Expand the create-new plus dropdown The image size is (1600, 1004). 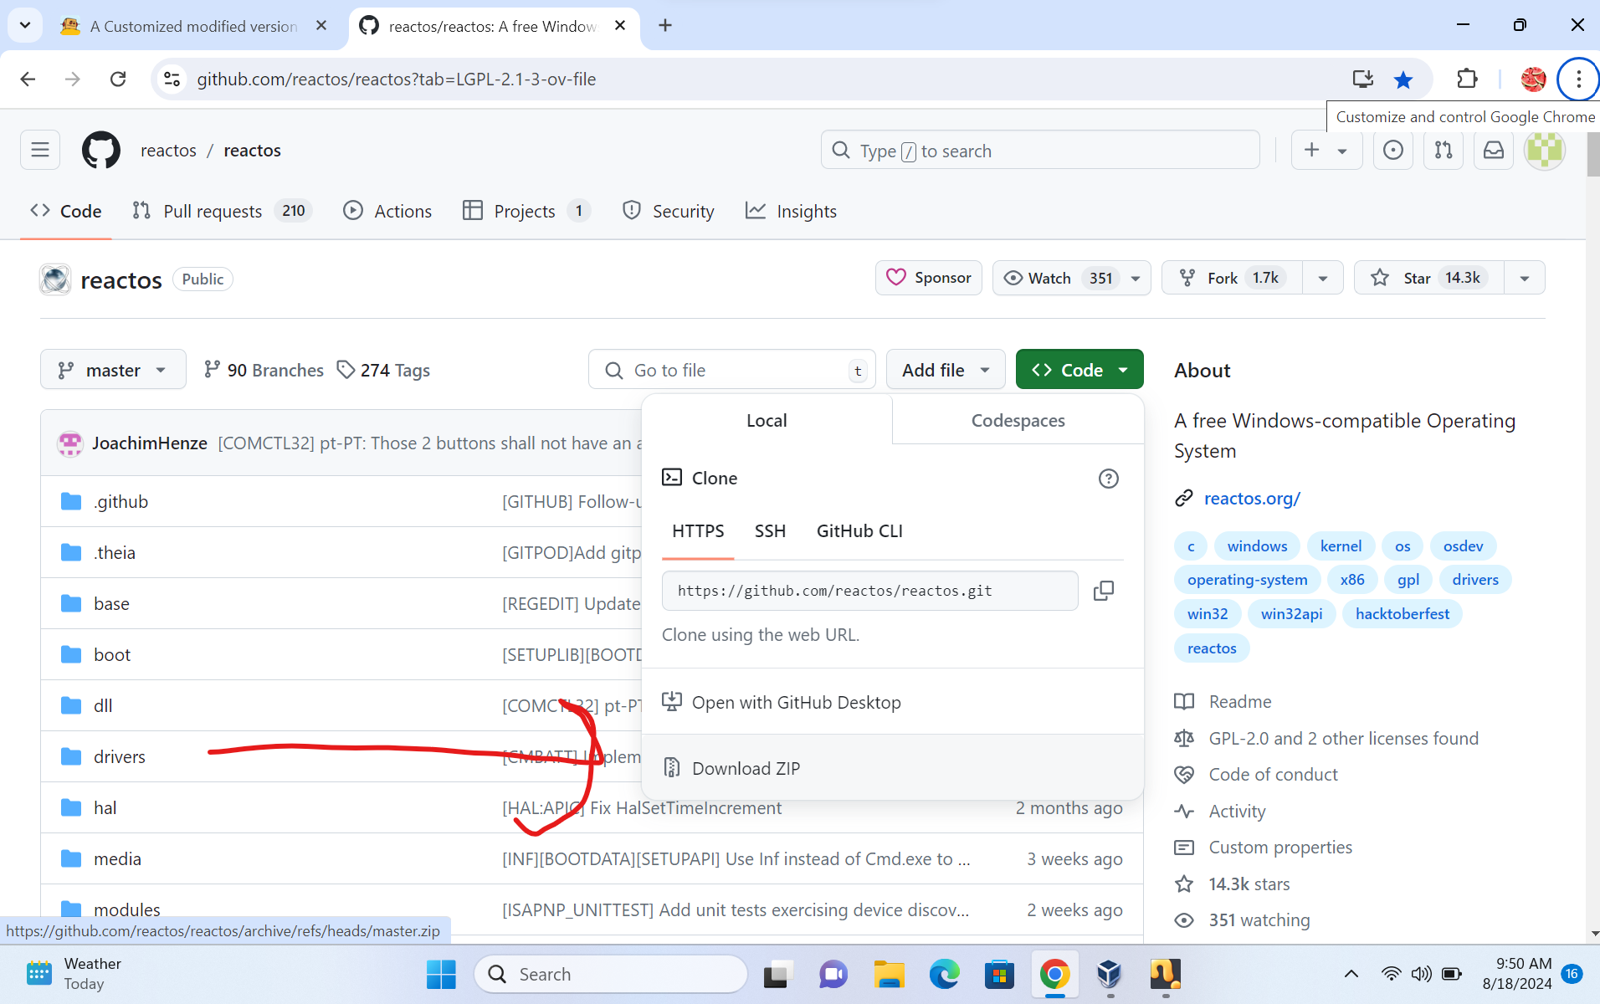pyautogui.click(x=1327, y=151)
